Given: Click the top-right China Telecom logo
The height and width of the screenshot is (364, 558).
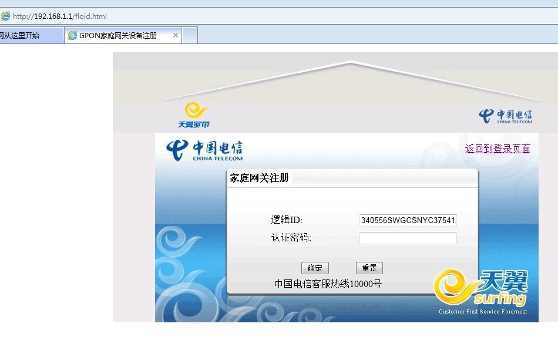Looking at the screenshot, I should coord(505,116).
